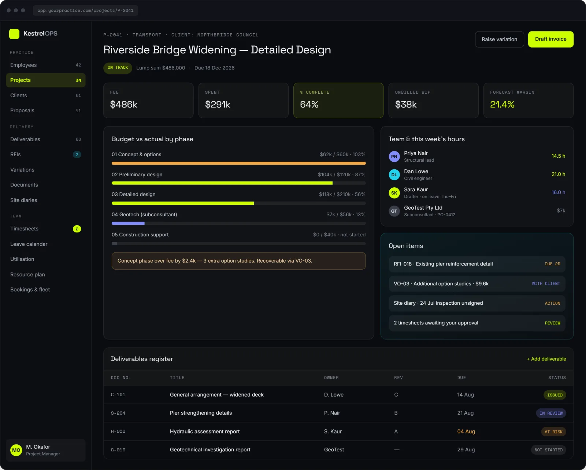Open Resource plan
This screenshot has height=470, width=586.
pyautogui.click(x=45, y=274)
